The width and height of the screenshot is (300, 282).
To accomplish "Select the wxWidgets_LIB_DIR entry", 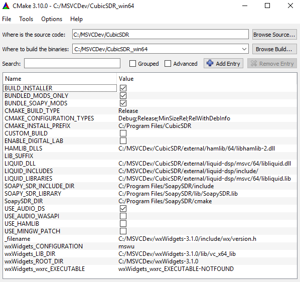I will 30,254.
